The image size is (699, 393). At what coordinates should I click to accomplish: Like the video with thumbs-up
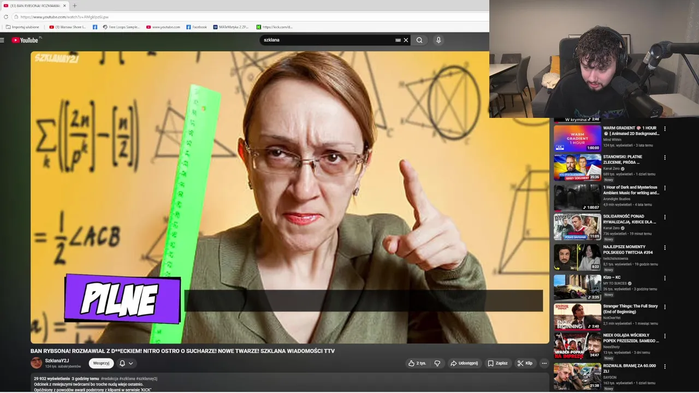tap(418, 363)
